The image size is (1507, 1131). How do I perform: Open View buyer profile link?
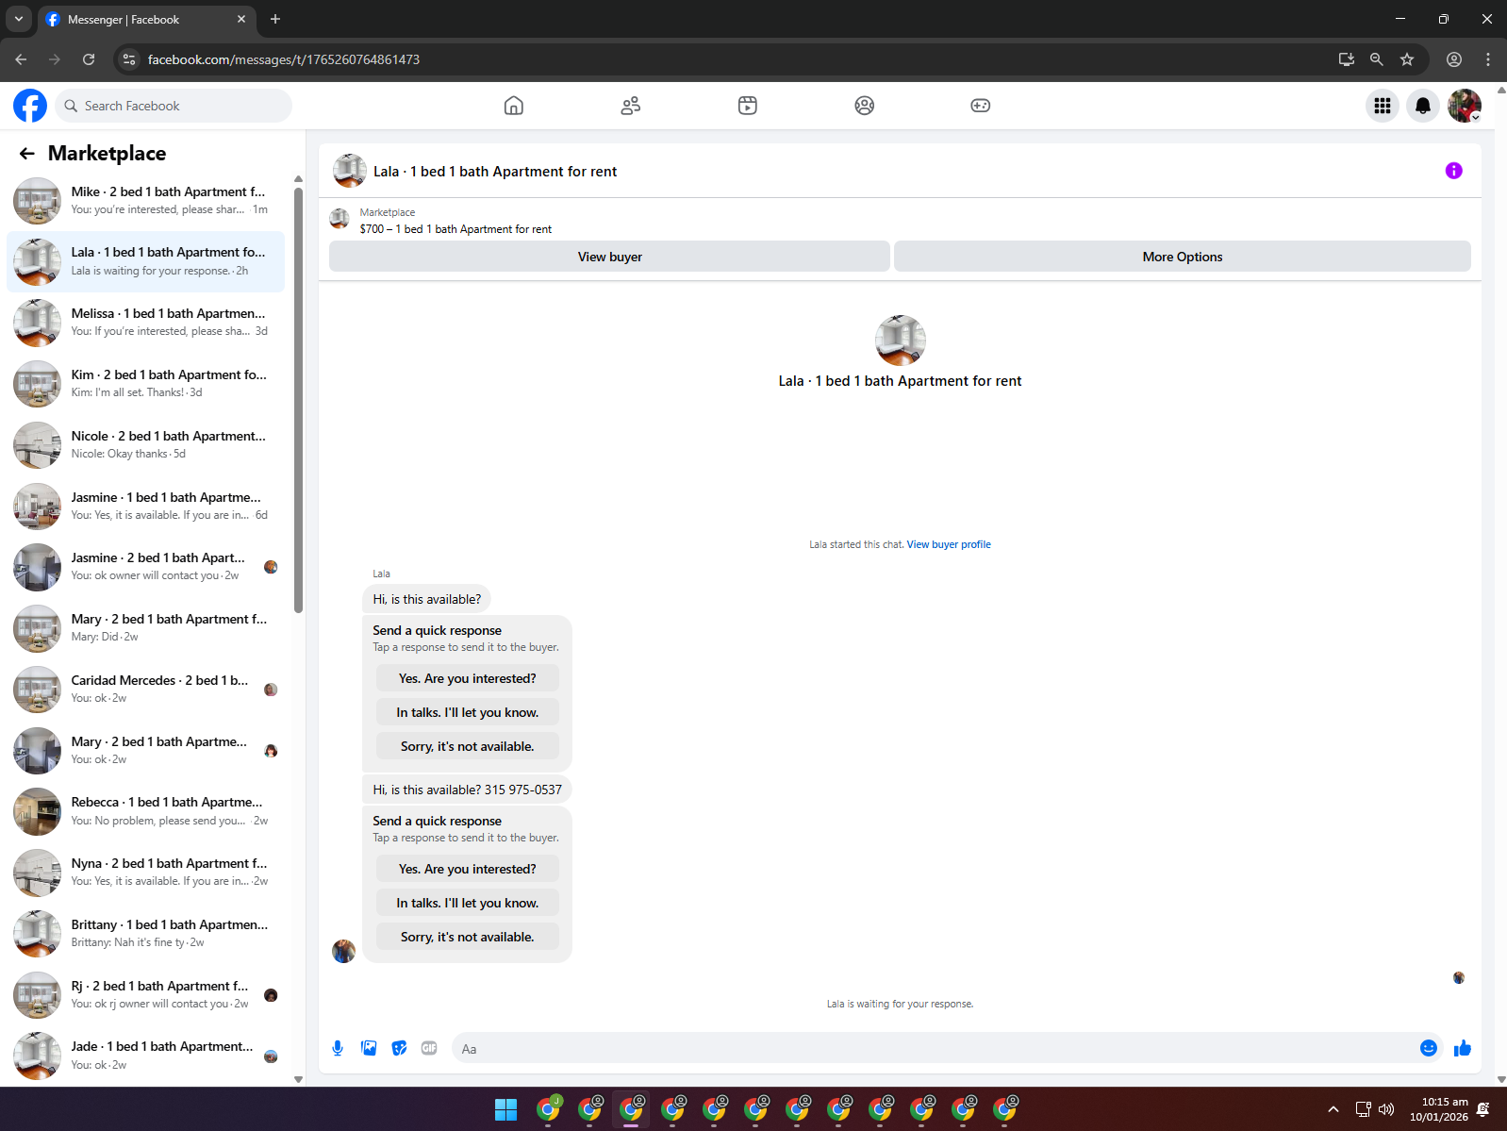tap(949, 544)
